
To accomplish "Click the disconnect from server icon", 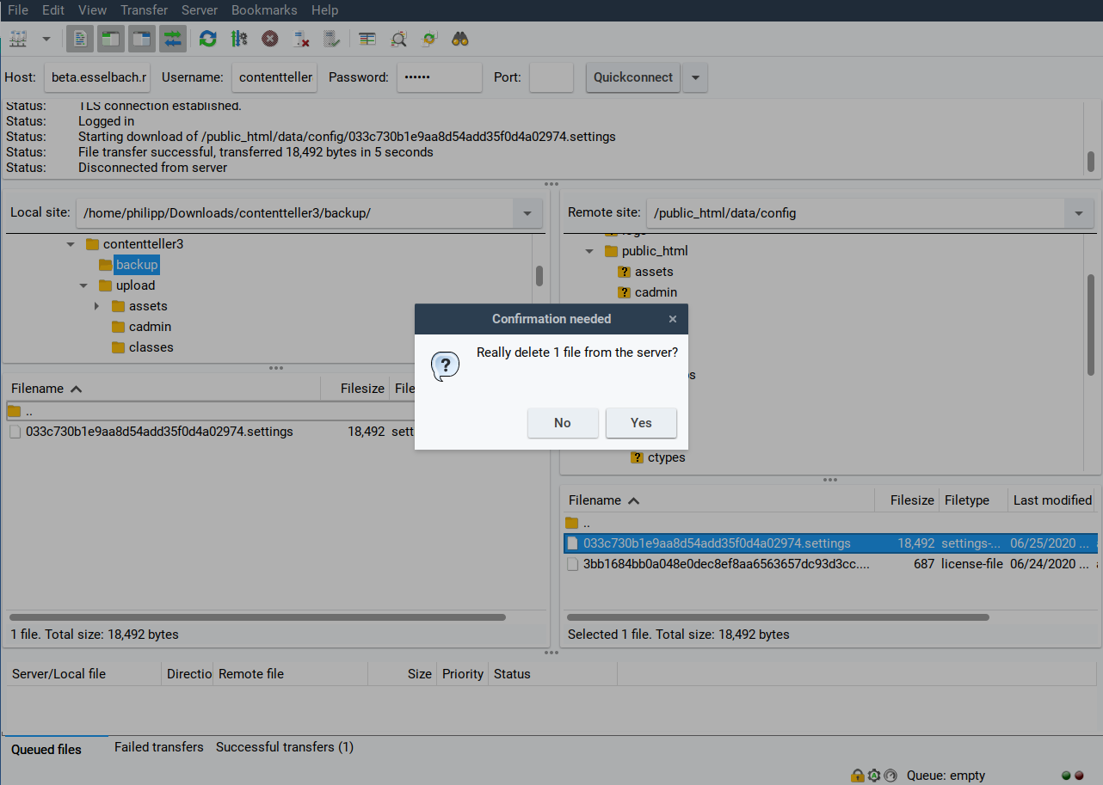I will tap(301, 39).
